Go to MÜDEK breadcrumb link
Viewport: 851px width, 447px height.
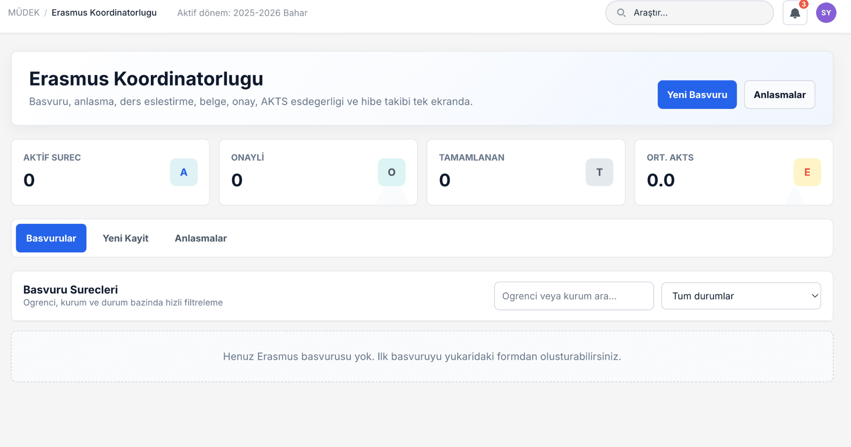coord(24,13)
